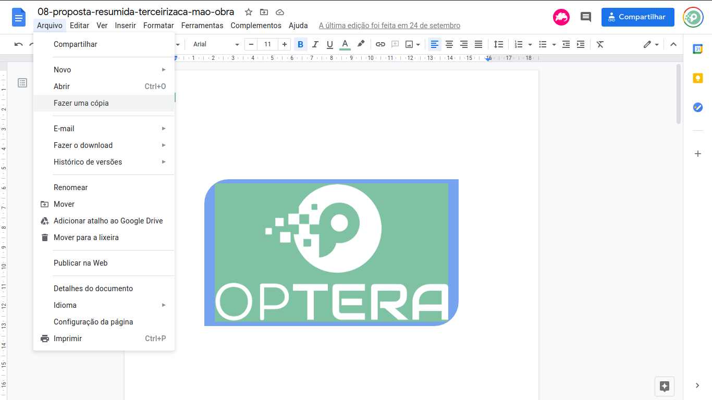Show the document outline icon
This screenshot has width=712, height=400.
click(x=22, y=83)
